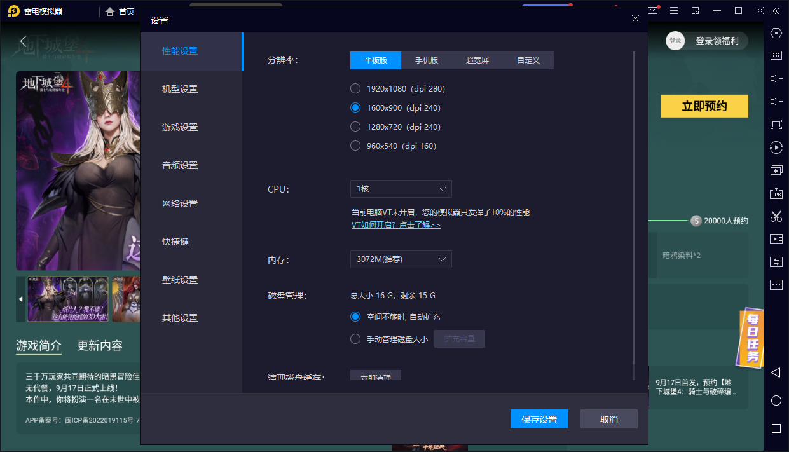
Task: Click the 20000人预约 progress milestone
Action: [719, 221]
